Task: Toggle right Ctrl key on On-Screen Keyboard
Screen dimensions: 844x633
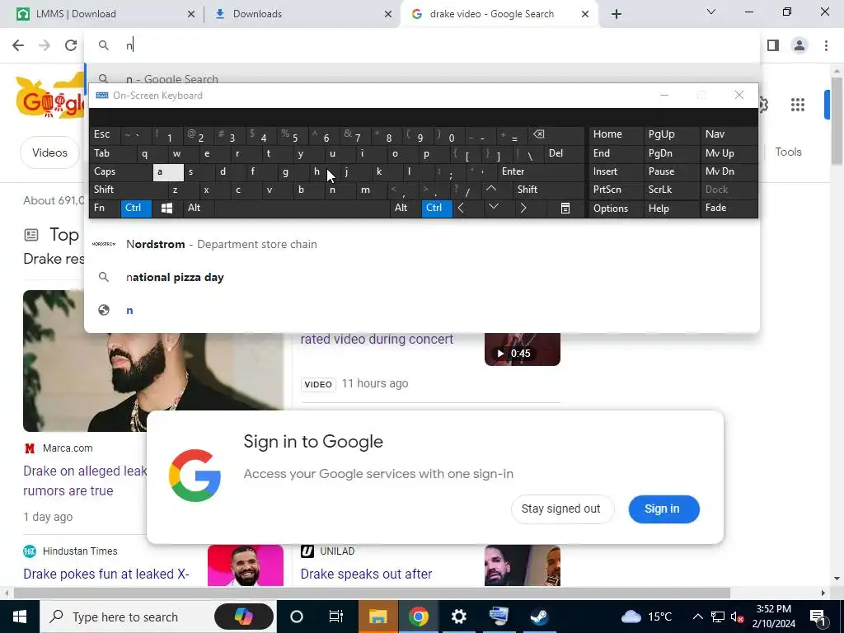Action: tap(437, 208)
